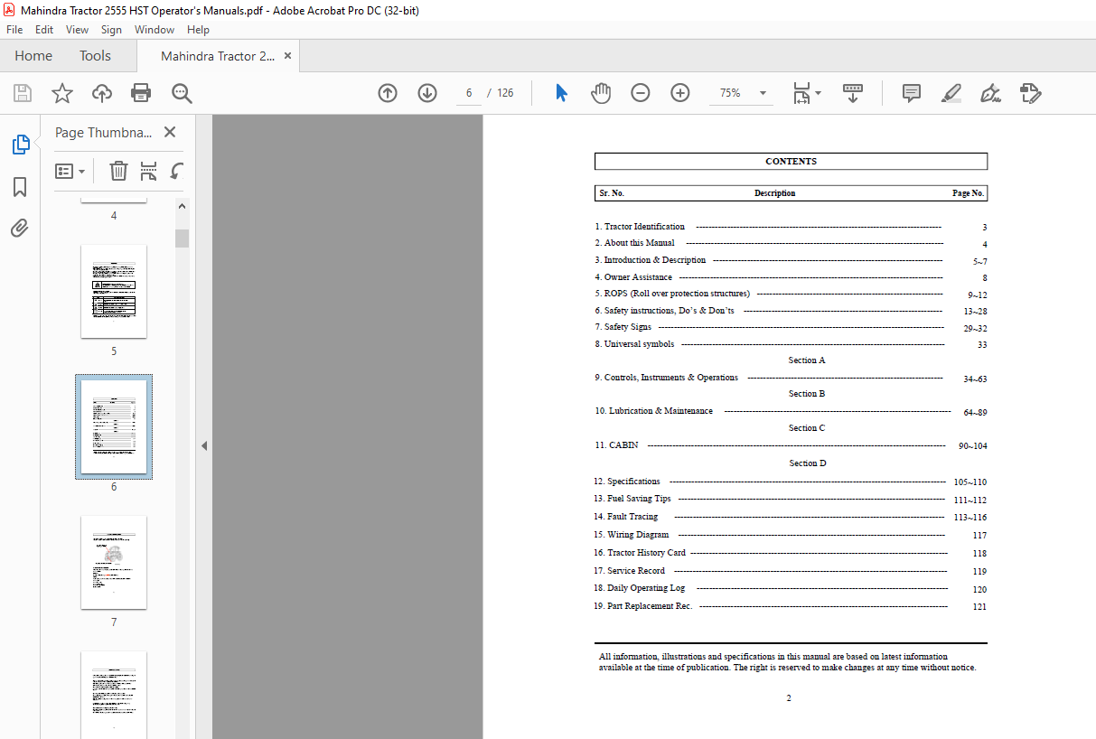Image resolution: width=1096 pixels, height=739 pixels.
Task: Open Page Thumbnails sidebar icon
Action: (20, 145)
